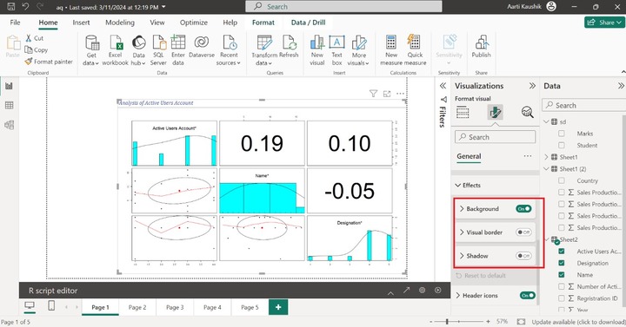
Task: Expand the Shadow settings chevron
Action: coord(462,256)
